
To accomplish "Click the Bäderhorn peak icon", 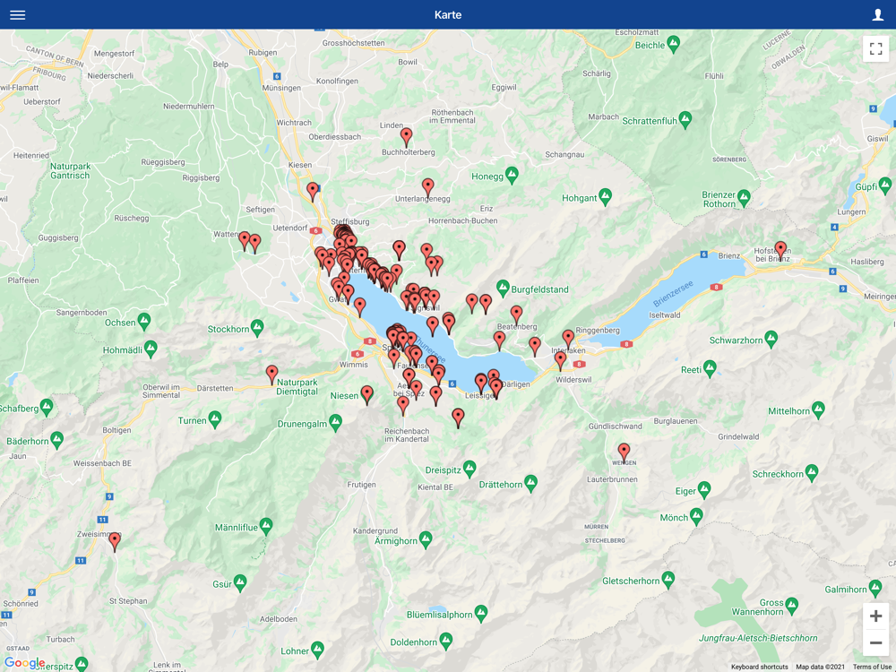I will click(x=56, y=440).
